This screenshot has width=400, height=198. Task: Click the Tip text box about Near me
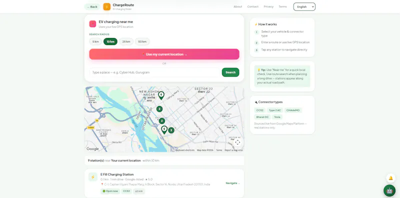(x=282, y=76)
